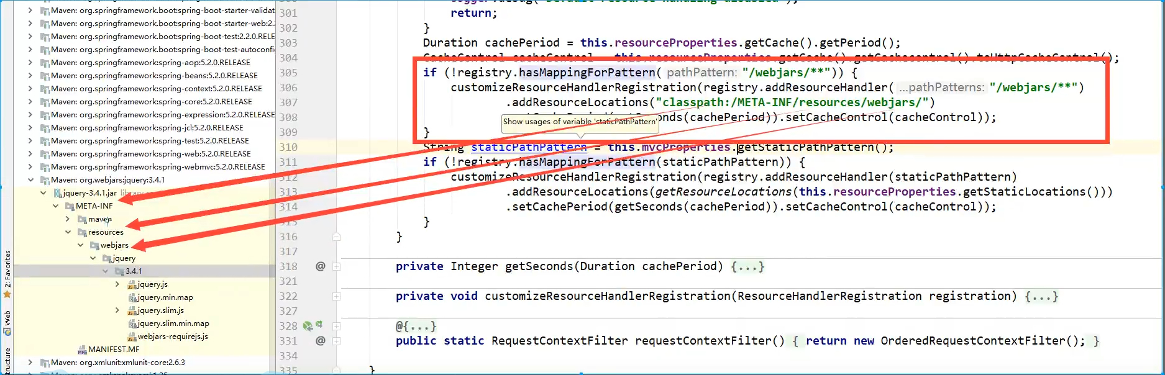The height and width of the screenshot is (375, 1165).
Task: Click getStaticPathPattern() on line 310
Action: pos(811,147)
